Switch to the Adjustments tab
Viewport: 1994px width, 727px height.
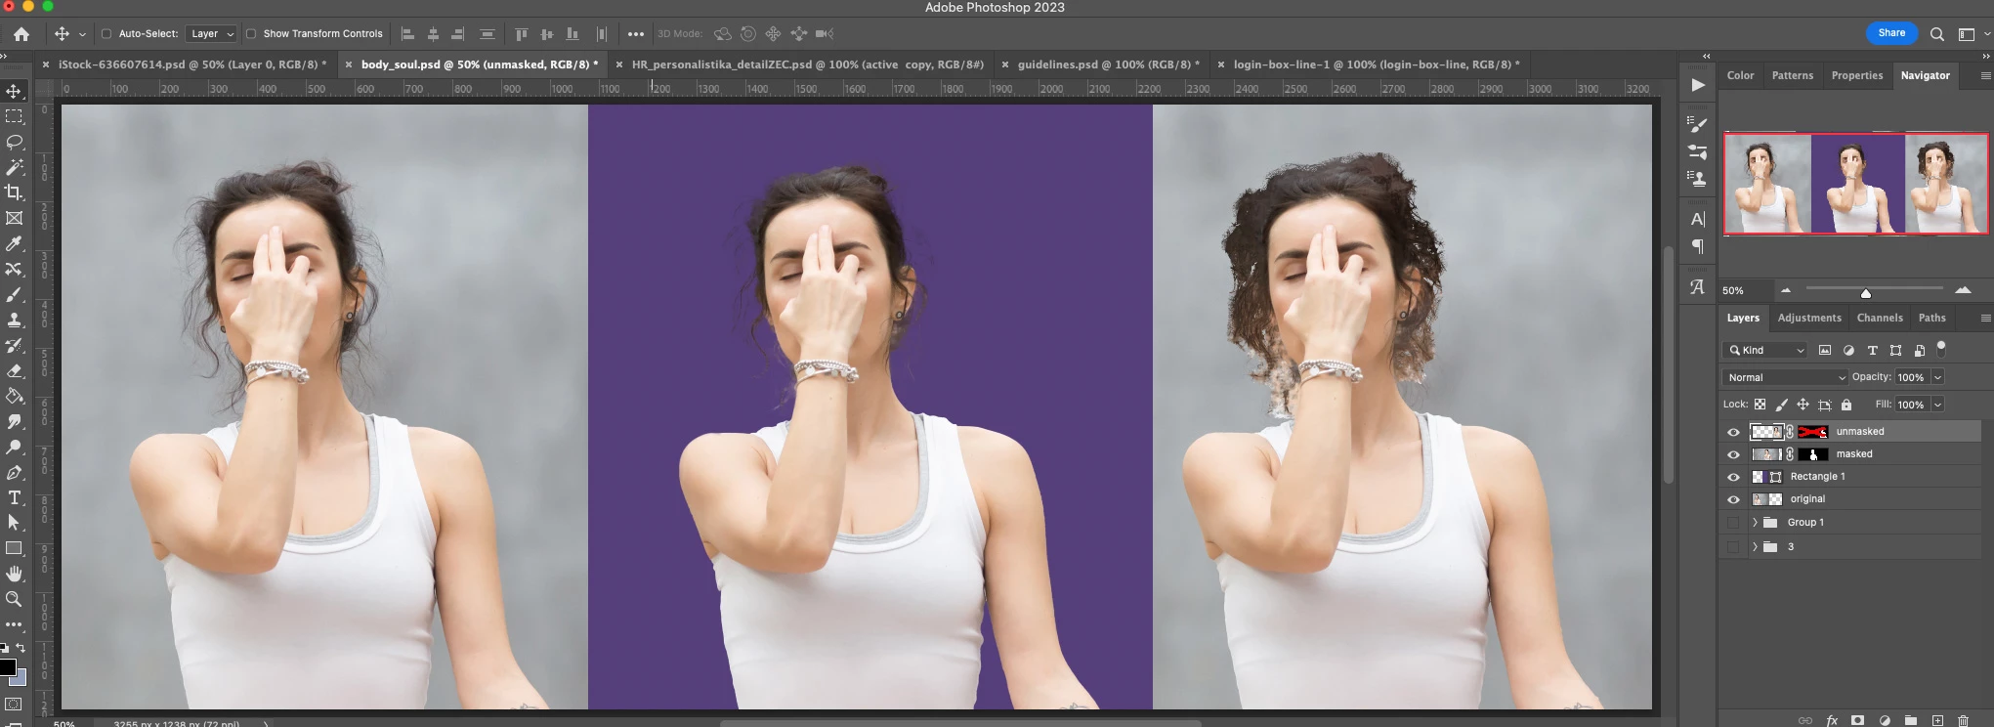click(x=1809, y=318)
